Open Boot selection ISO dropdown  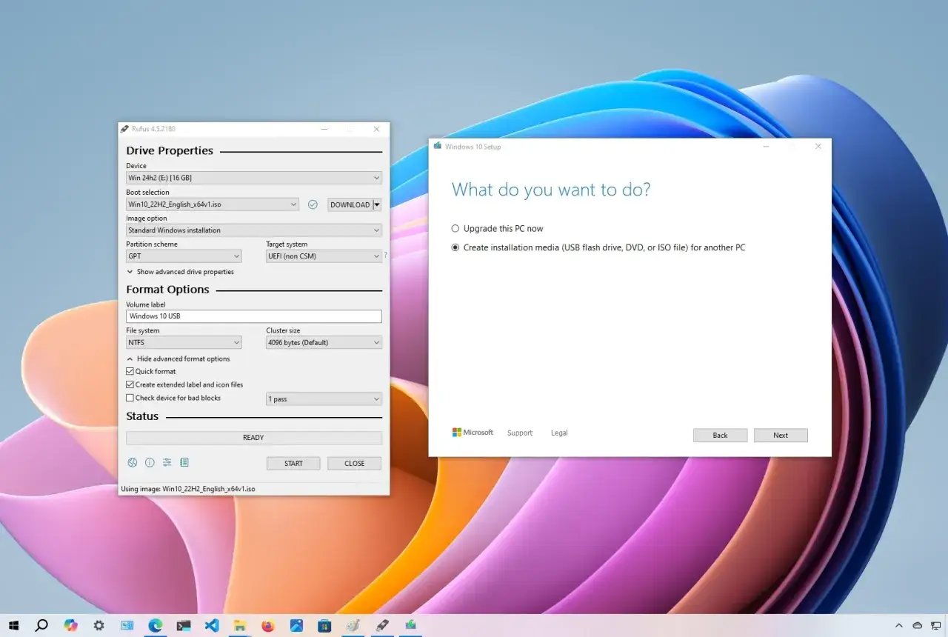(x=213, y=204)
